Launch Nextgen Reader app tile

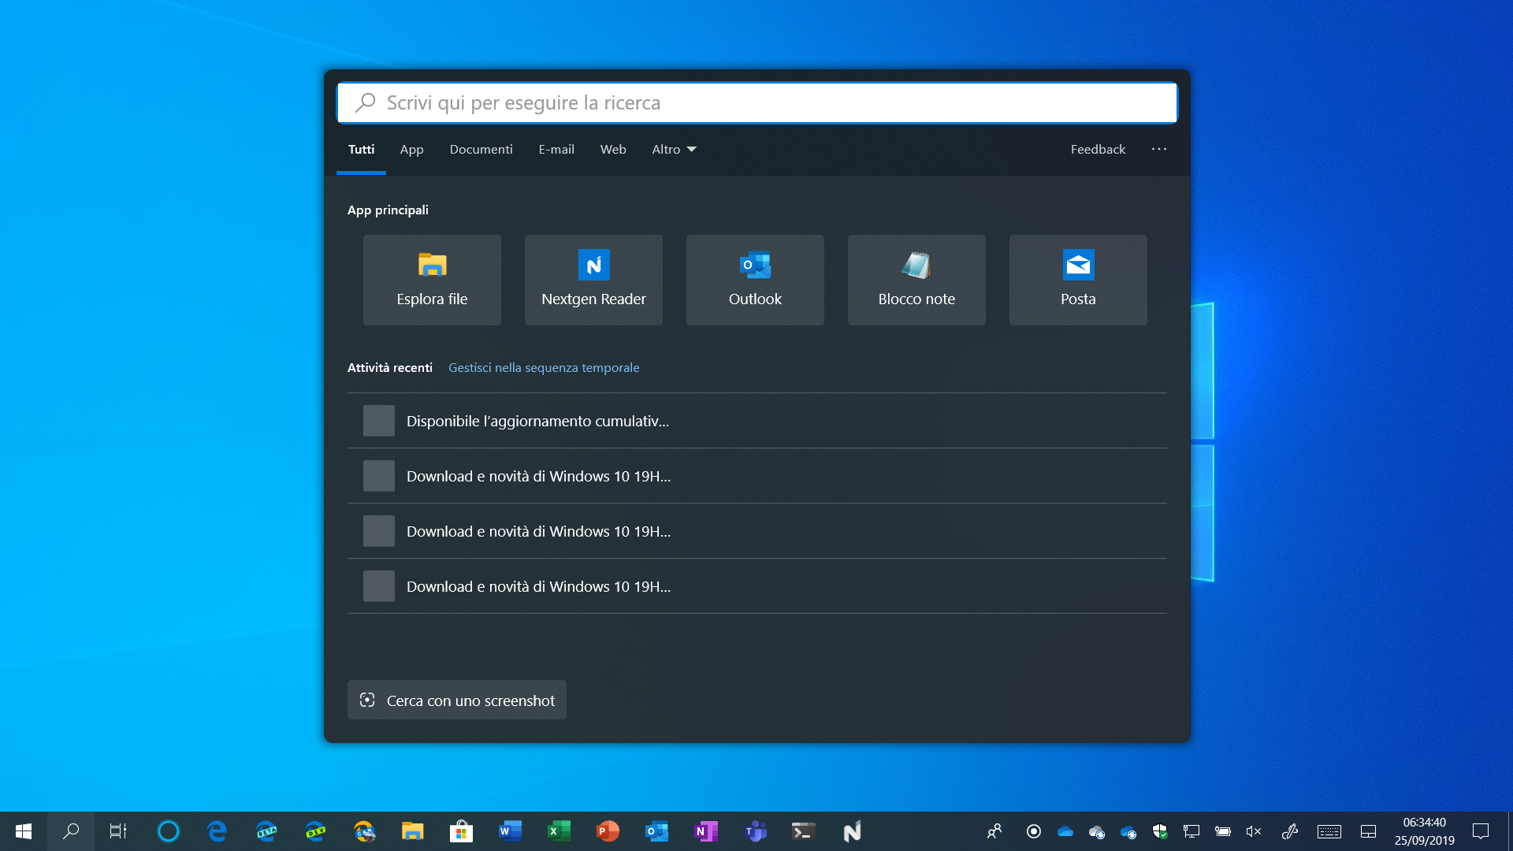pos(593,280)
